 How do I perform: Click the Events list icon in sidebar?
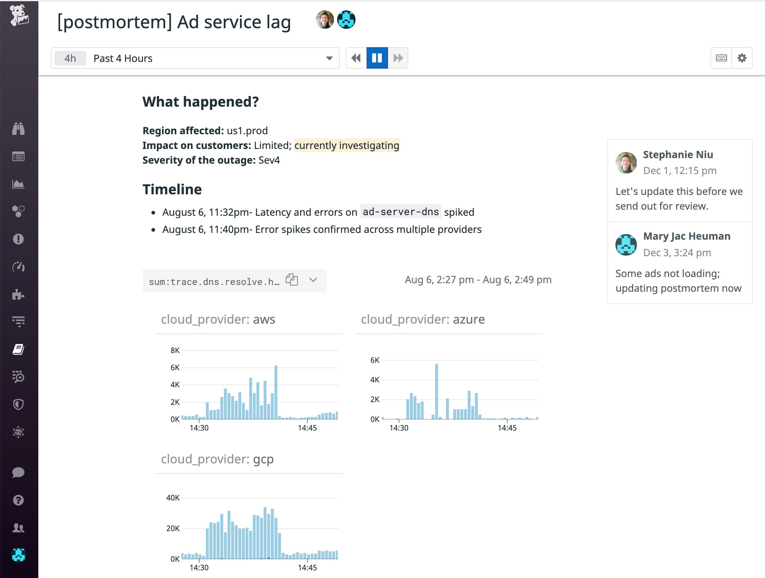(x=18, y=157)
